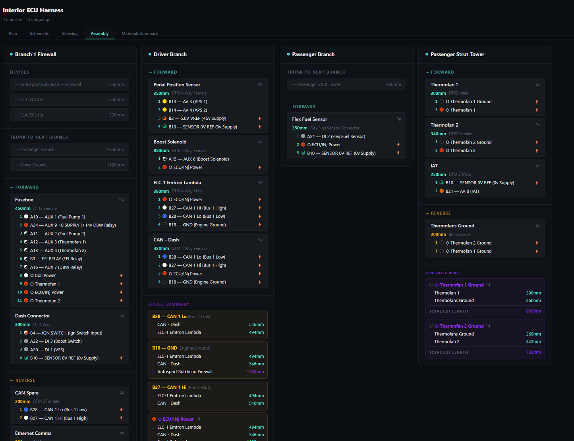This screenshot has width=574, height=441.
Task: Click lightning icon on Thermofan 1 card's Thermofan 1 Ground row
Action: point(537,102)
